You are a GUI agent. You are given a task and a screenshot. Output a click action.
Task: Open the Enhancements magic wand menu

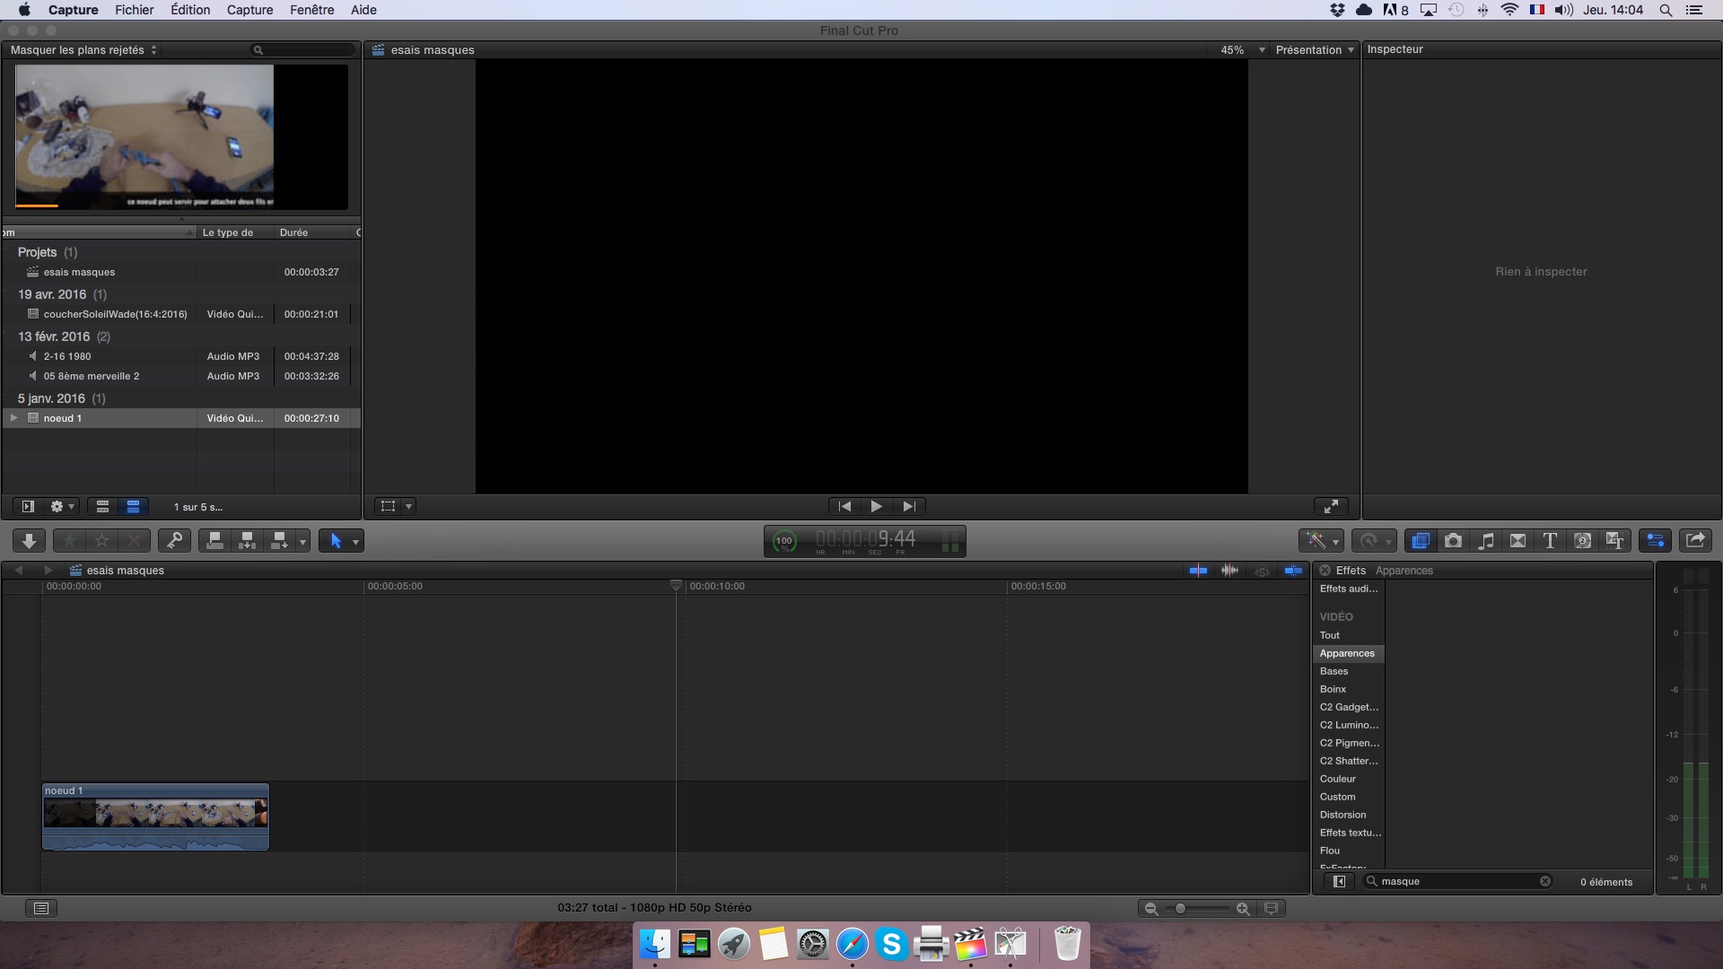[x=1321, y=540]
